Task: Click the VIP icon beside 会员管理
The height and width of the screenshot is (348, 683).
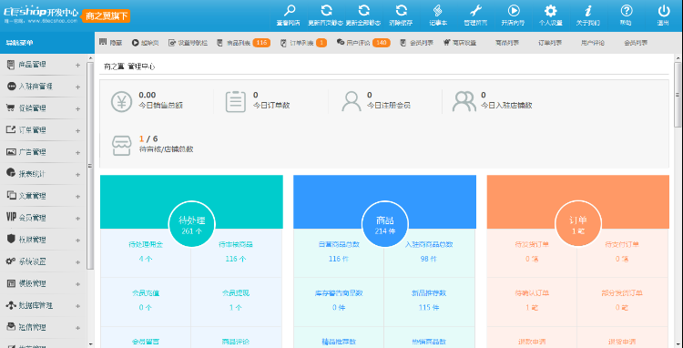Action: 11,218
